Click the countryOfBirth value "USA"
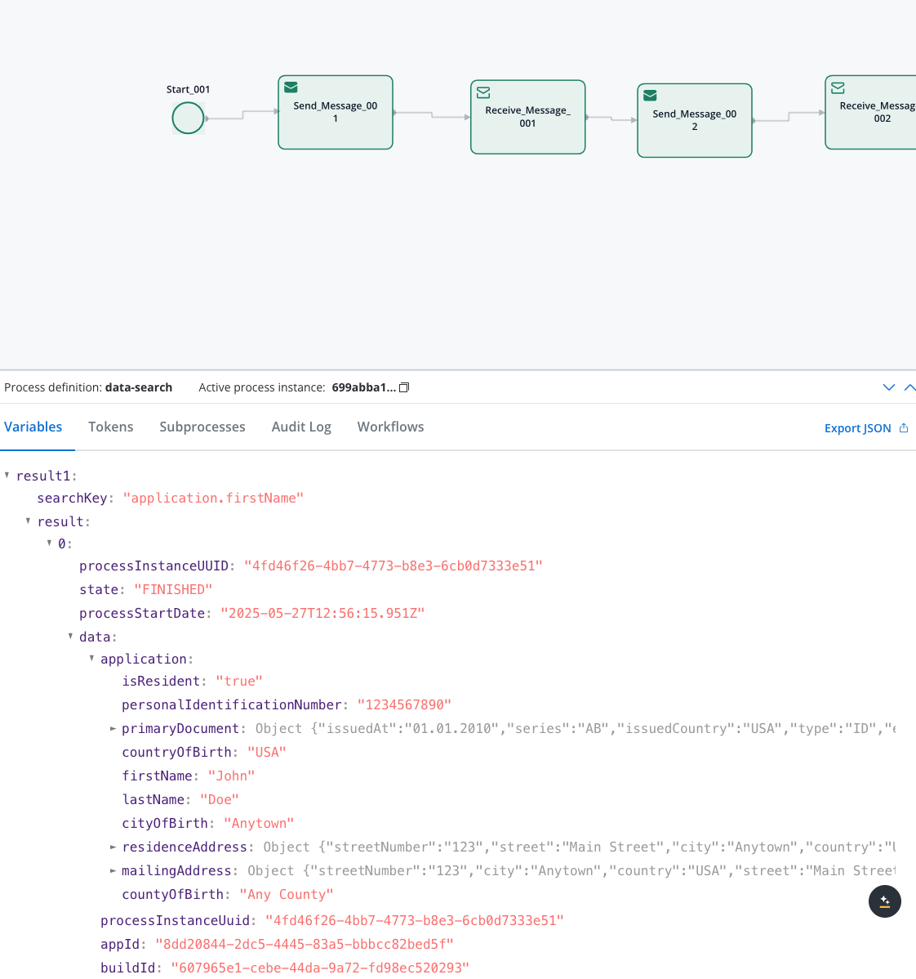This screenshot has height=979, width=916. click(x=267, y=753)
